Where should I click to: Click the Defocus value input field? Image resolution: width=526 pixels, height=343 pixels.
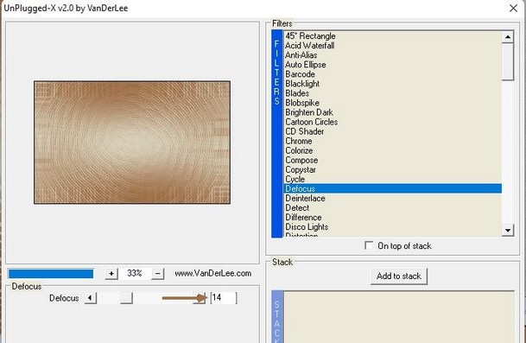(x=224, y=298)
